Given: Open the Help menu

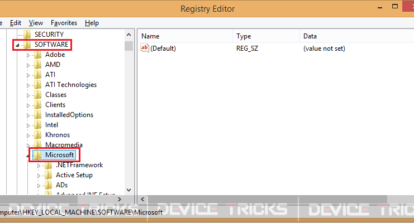Looking at the screenshot, I should point(92,23).
